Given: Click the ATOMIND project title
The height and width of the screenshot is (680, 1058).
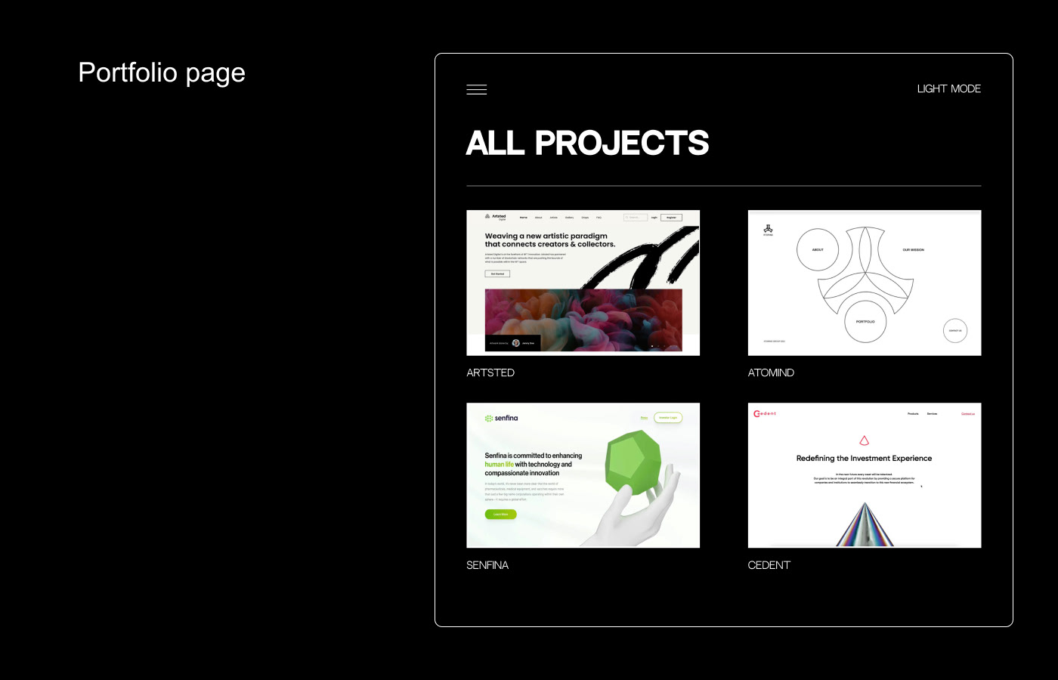Looking at the screenshot, I should click(x=771, y=372).
